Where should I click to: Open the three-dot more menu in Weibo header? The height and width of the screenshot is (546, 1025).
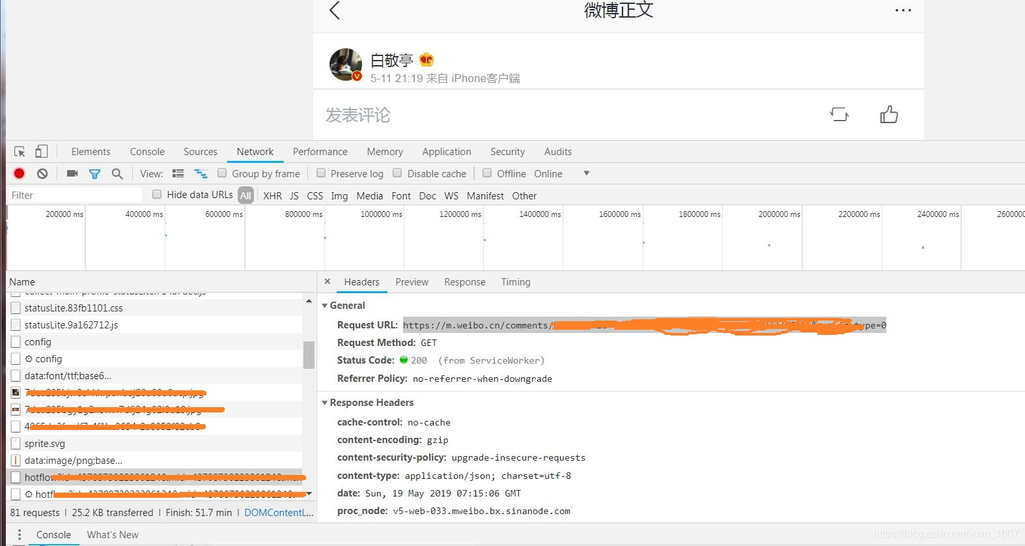(903, 10)
